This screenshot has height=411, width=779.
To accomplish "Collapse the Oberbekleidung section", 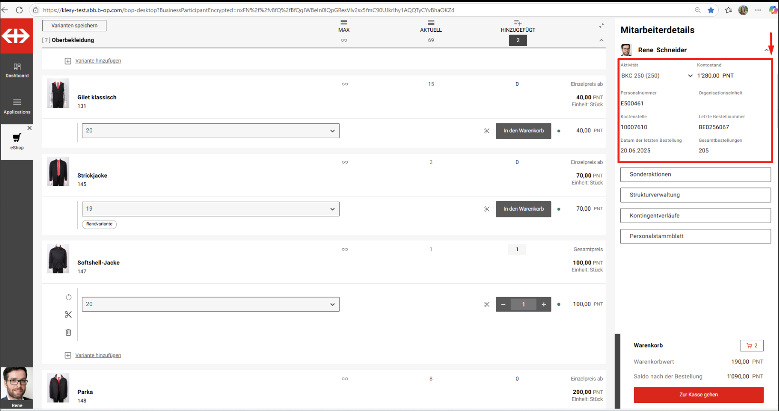I will (601, 40).
